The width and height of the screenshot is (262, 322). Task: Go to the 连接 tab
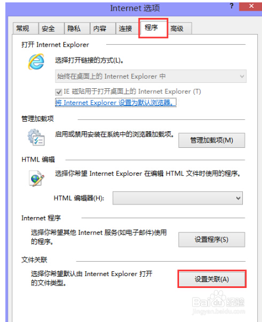pyautogui.click(x=128, y=29)
